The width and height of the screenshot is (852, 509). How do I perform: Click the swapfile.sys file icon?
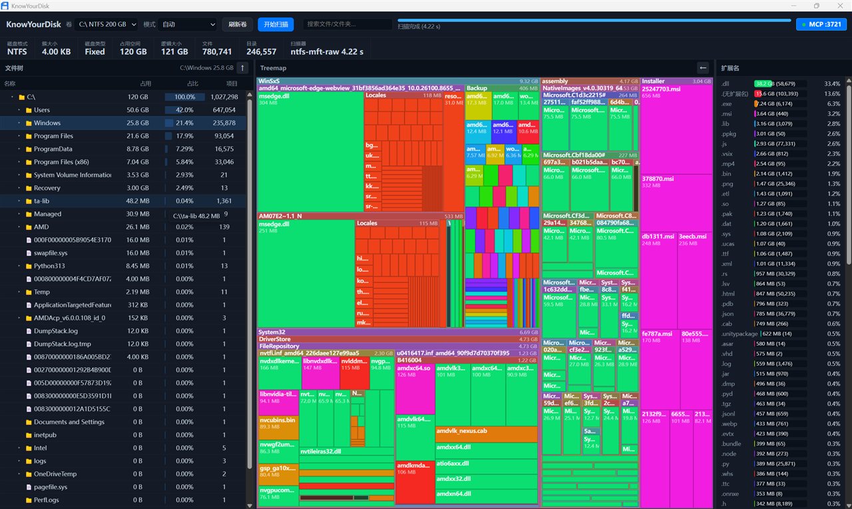pos(29,253)
